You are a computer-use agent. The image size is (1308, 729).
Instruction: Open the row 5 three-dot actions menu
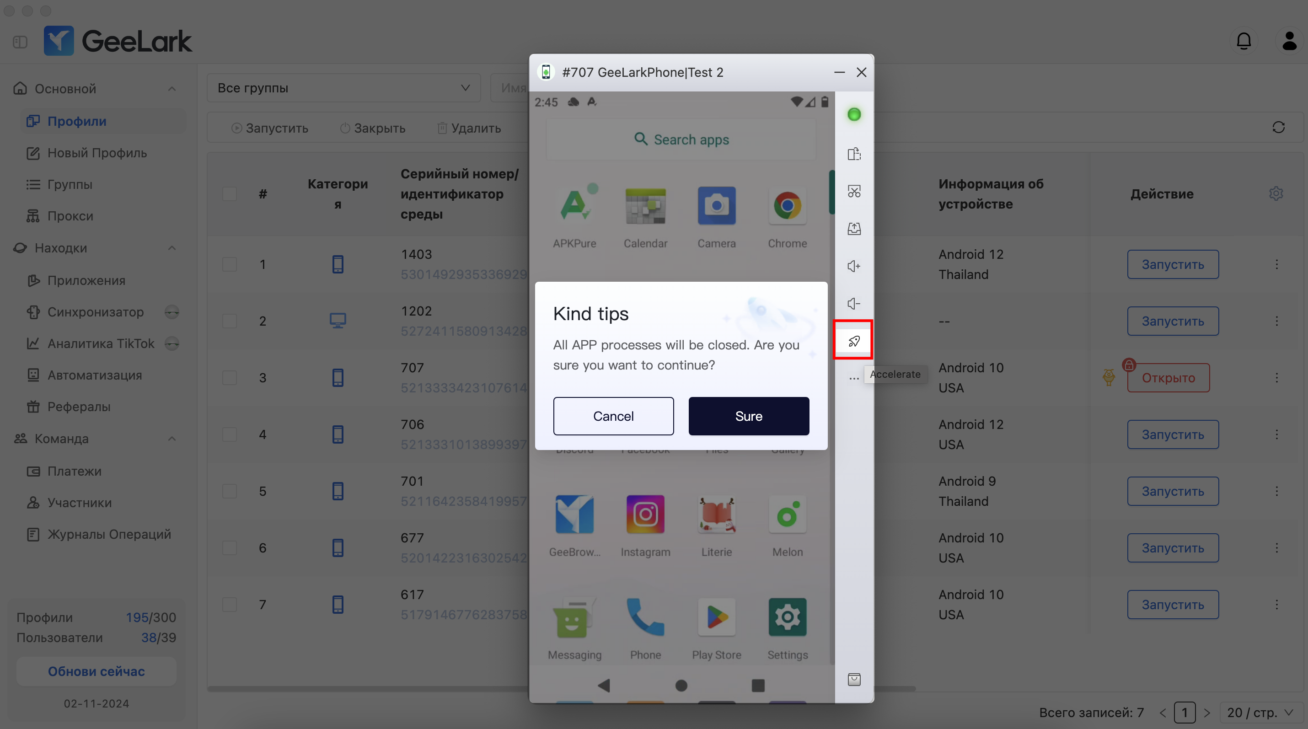coord(1276,491)
